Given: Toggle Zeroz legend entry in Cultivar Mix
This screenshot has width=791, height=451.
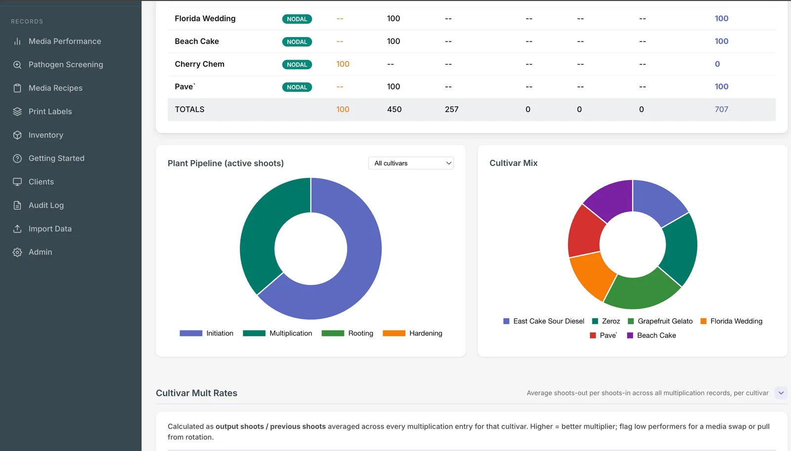Looking at the screenshot, I should [606, 321].
